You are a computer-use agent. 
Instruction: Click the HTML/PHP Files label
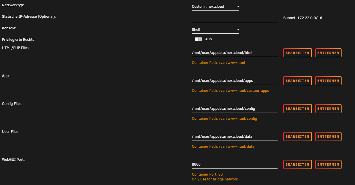point(16,48)
